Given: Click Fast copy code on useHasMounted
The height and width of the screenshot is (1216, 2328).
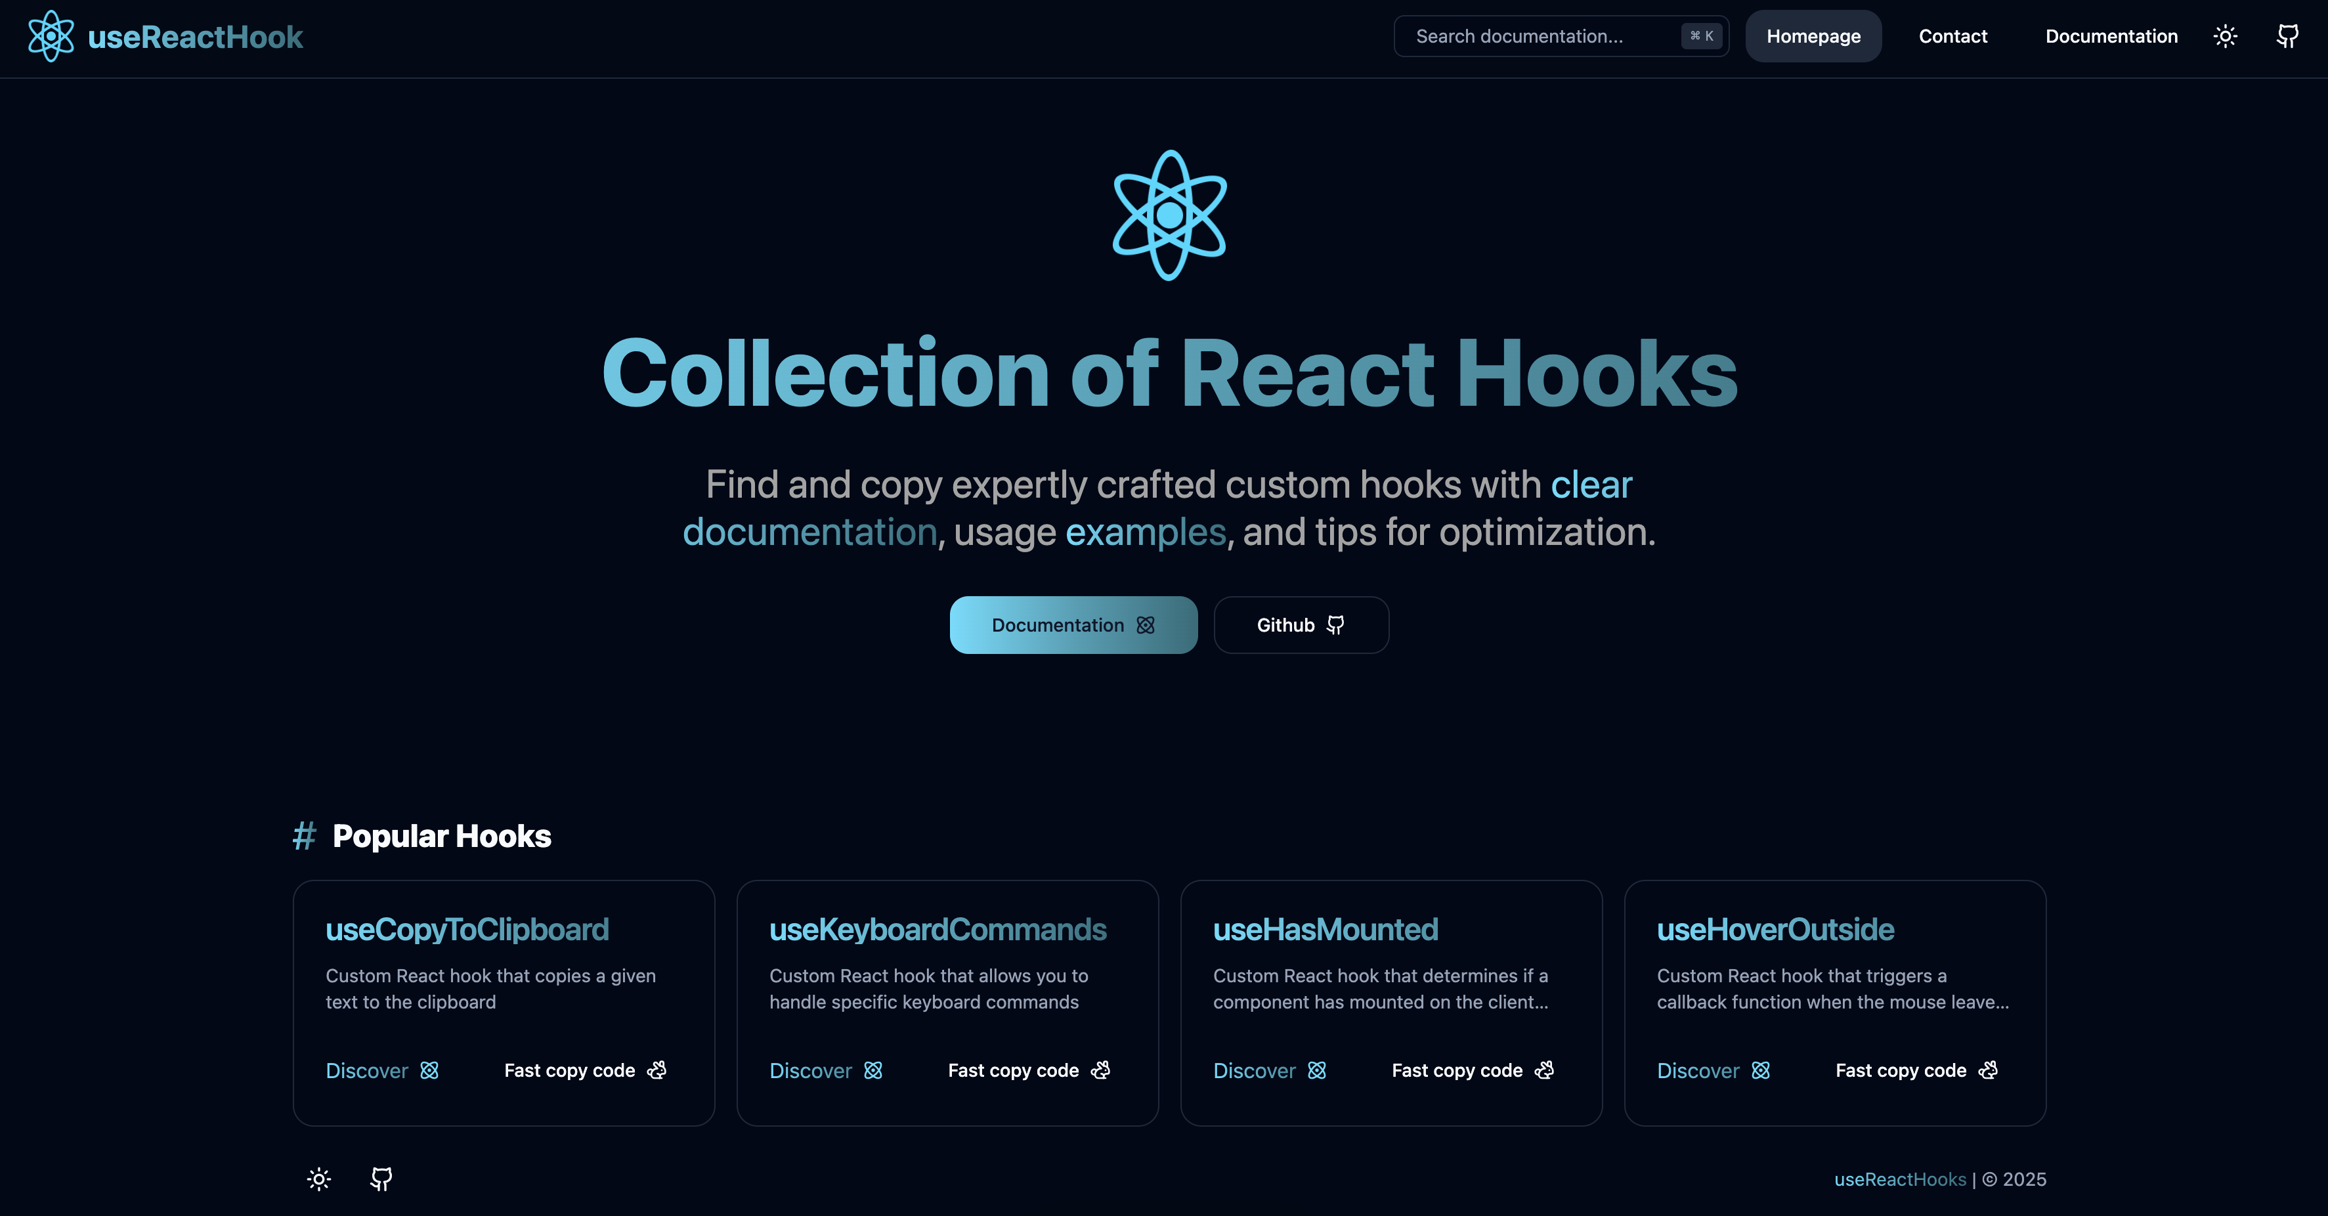Looking at the screenshot, I should pos(1457,1070).
